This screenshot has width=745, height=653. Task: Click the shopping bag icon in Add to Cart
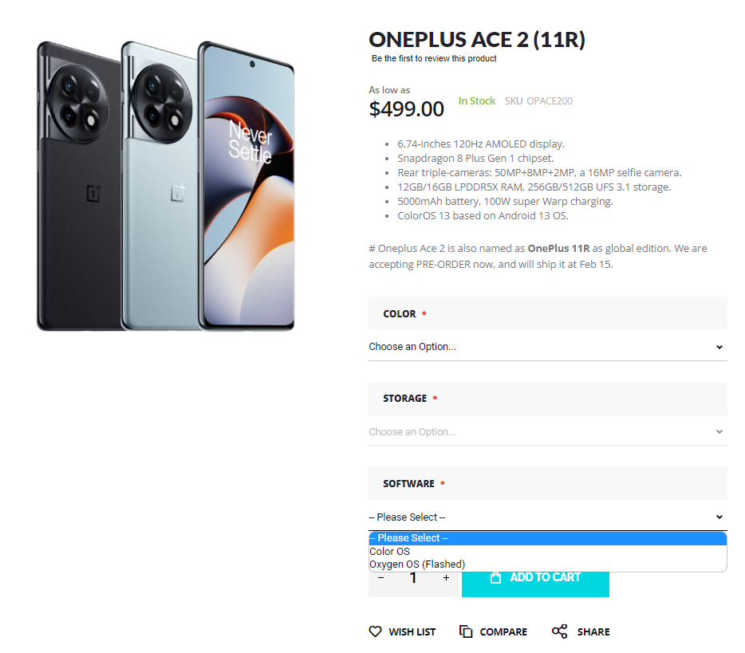click(x=495, y=577)
